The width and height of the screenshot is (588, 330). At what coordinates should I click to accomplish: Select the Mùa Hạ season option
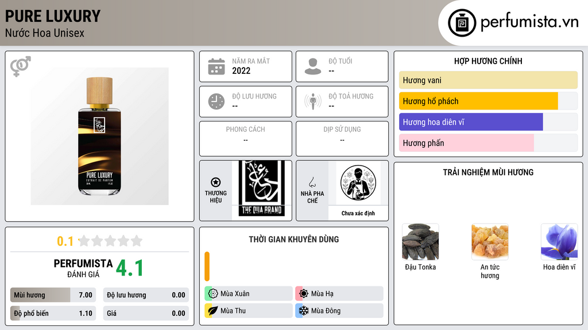point(339,294)
